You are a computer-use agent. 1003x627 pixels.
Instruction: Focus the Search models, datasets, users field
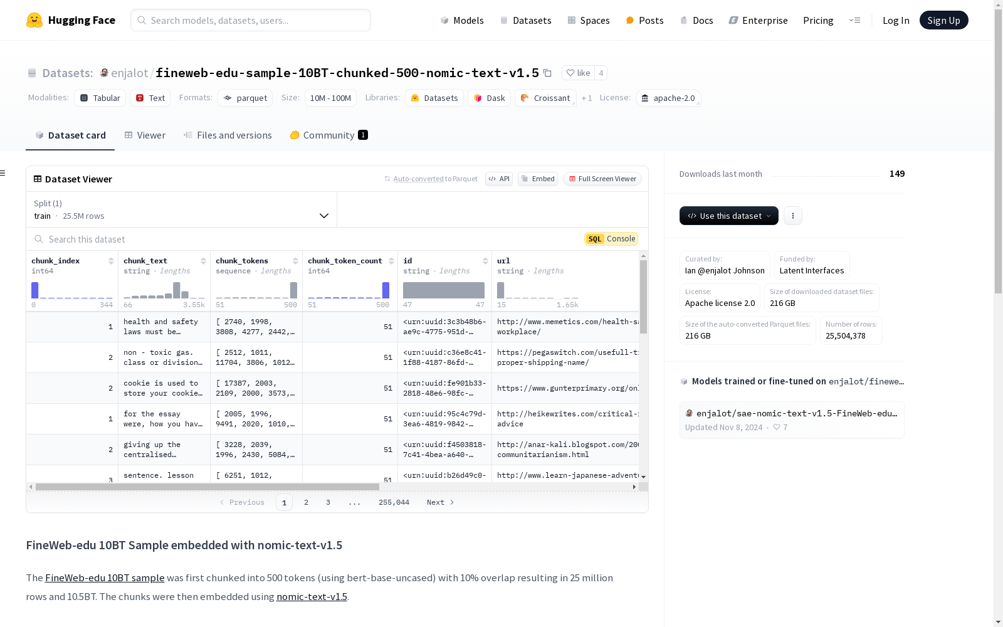click(251, 20)
